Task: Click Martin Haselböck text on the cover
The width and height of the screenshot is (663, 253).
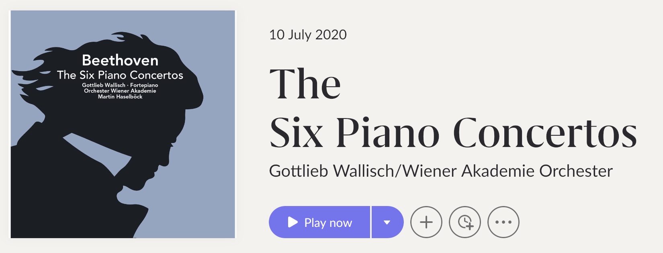Action: tap(120, 97)
